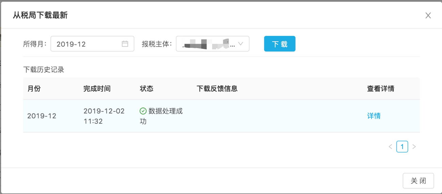Viewport: 442px width, 194px height.
Task: Click the 完成时间 column header
Action: (97, 89)
